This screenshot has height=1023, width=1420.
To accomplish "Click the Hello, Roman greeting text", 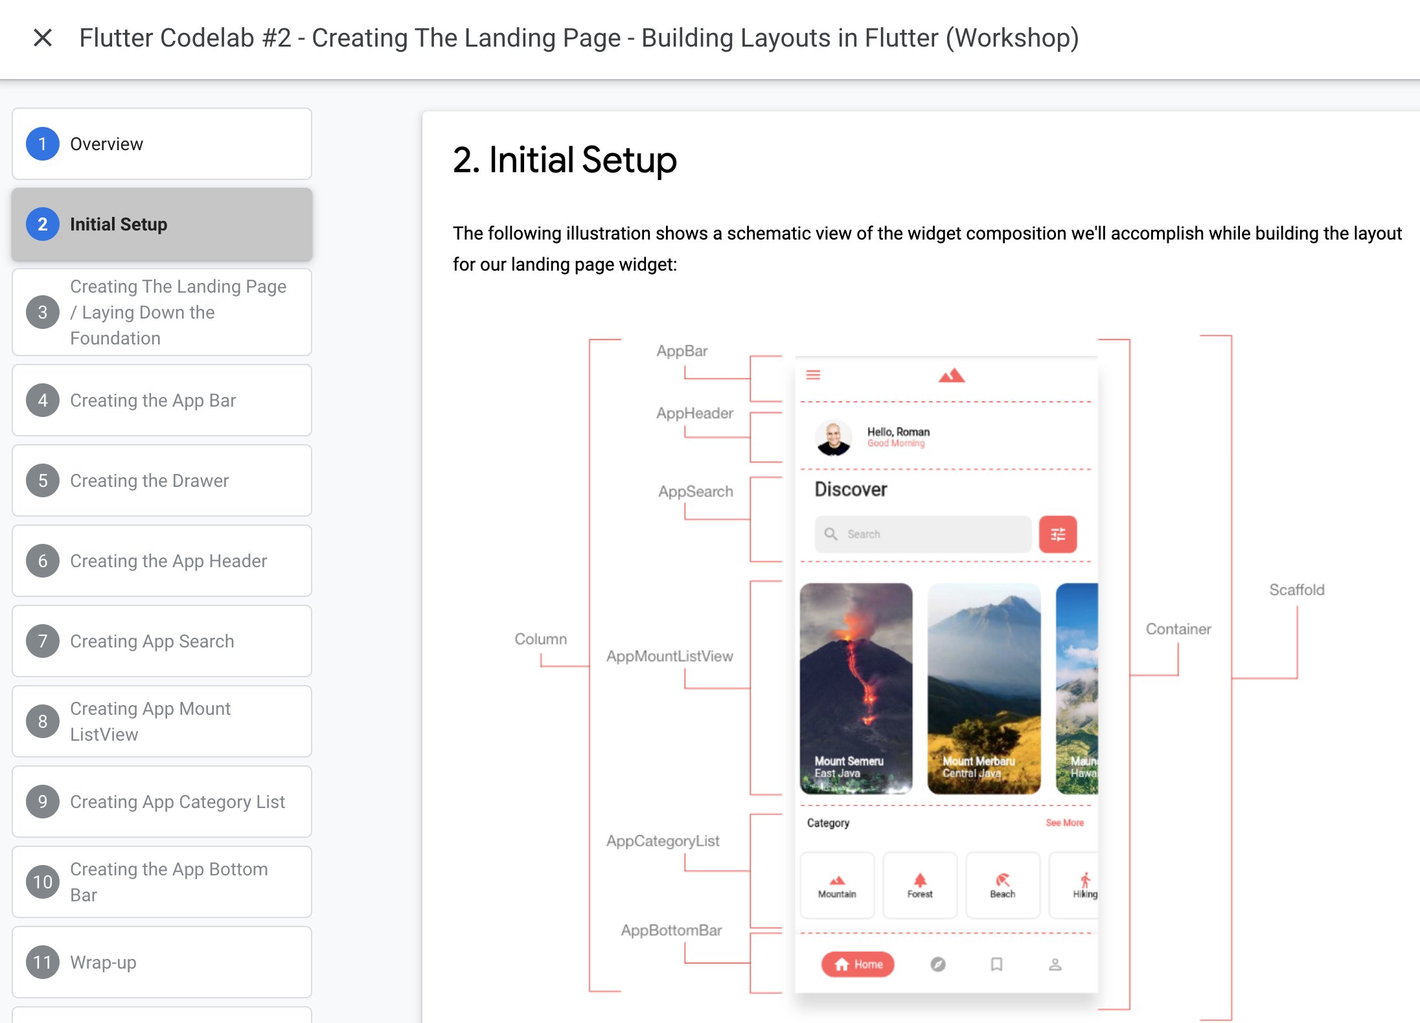I will [x=899, y=431].
